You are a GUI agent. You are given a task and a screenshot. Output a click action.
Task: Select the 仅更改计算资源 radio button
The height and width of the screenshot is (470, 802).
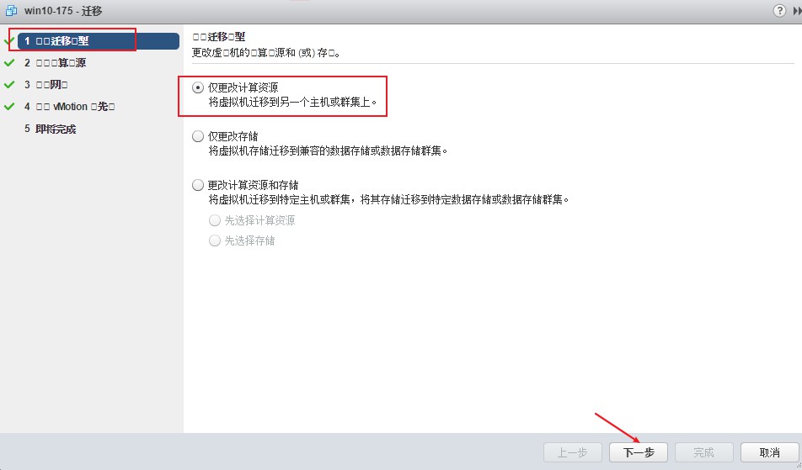click(x=197, y=87)
